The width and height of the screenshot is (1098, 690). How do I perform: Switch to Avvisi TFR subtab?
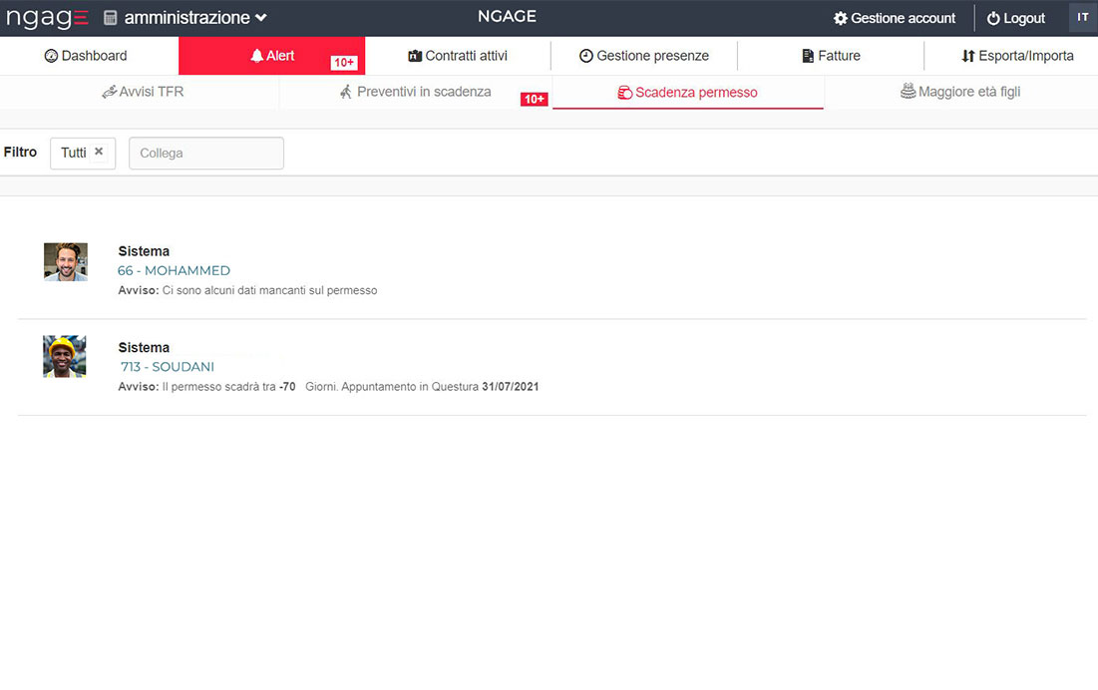pyautogui.click(x=143, y=92)
